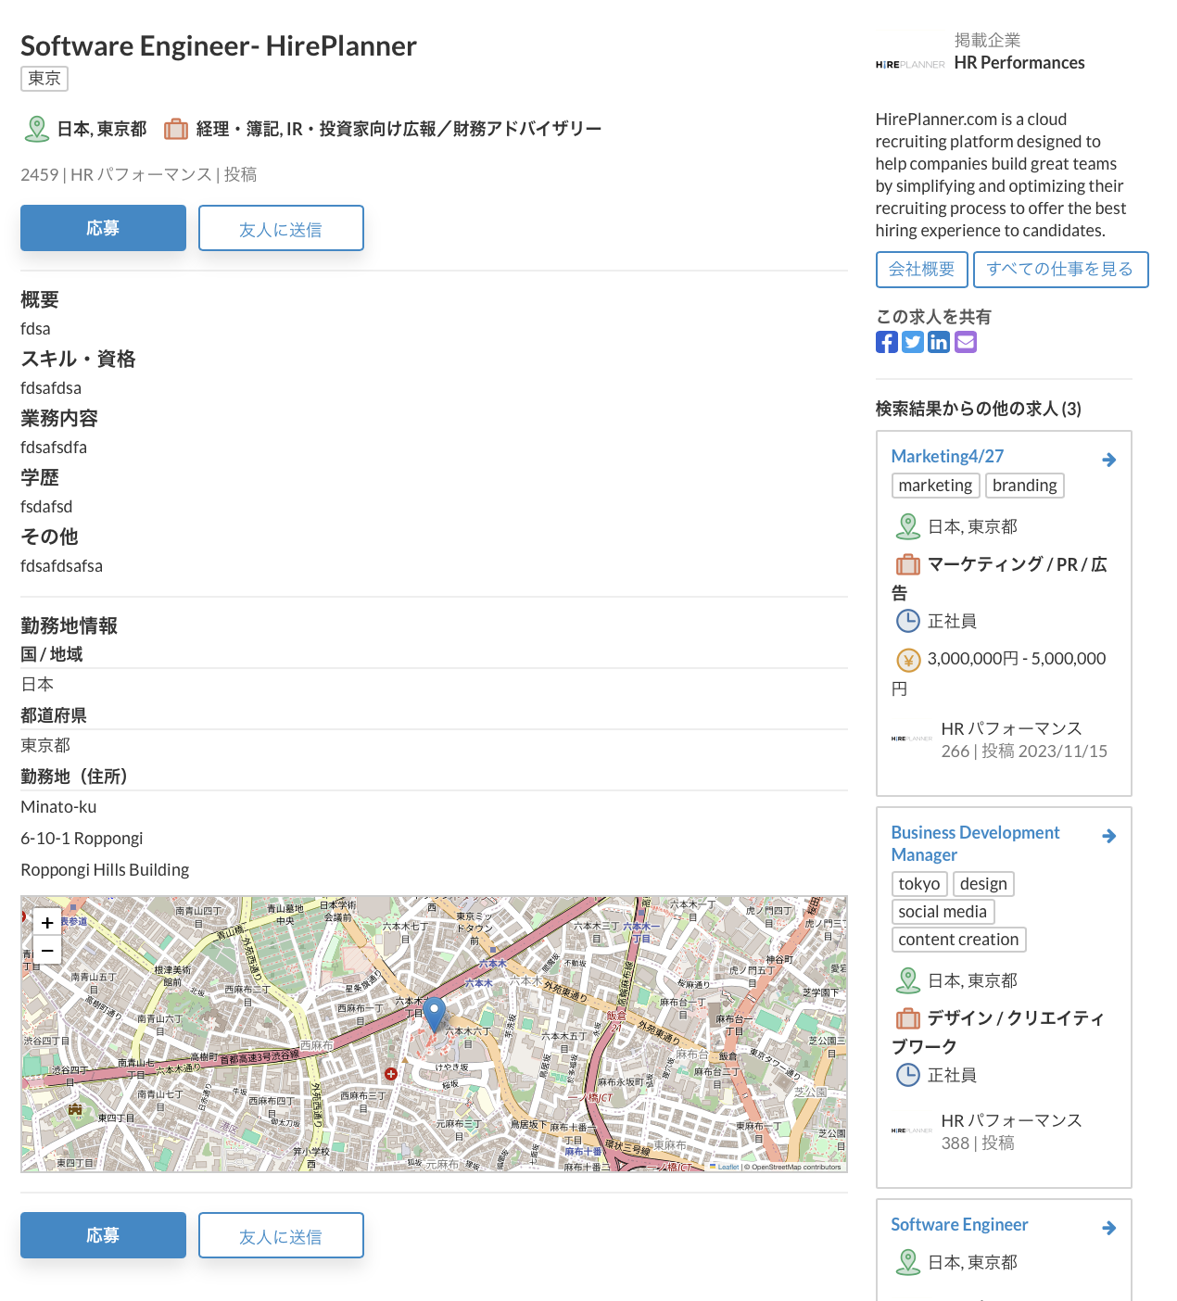View all jobs with すべての仕事を見る

[1060, 270]
